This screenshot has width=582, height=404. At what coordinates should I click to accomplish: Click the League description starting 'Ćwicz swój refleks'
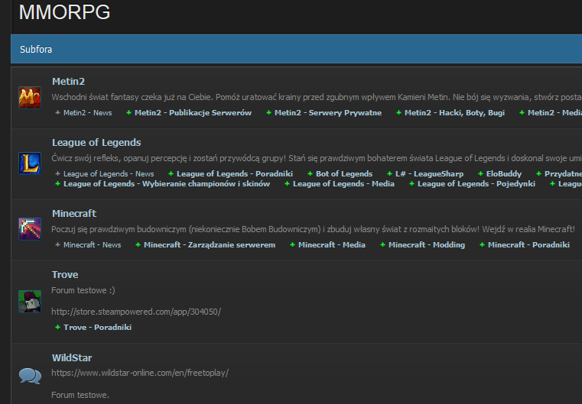click(x=317, y=158)
